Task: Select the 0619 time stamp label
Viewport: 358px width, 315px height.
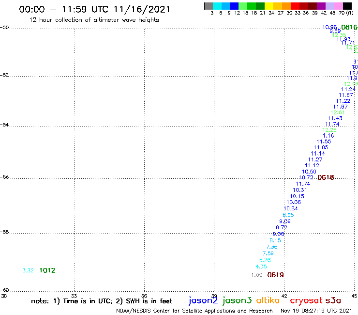Action: coord(275,275)
